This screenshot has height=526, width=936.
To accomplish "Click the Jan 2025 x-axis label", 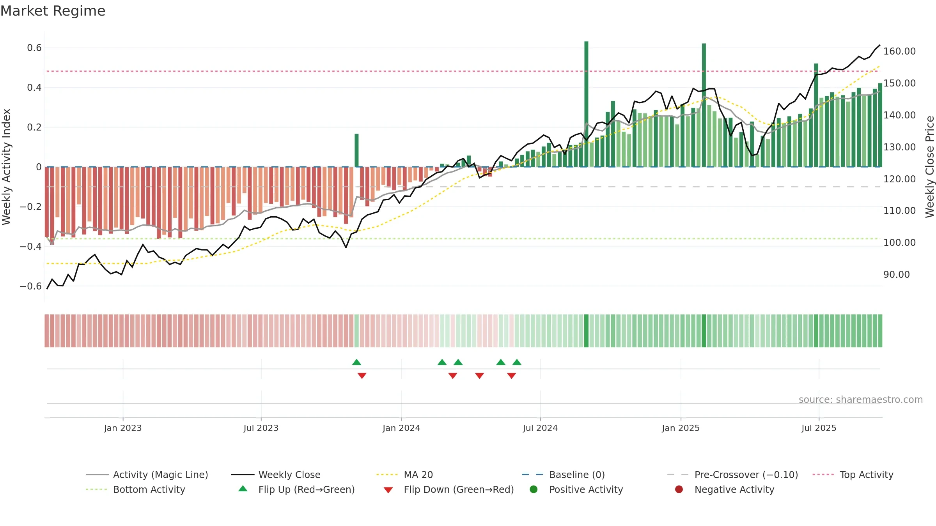I will (681, 428).
